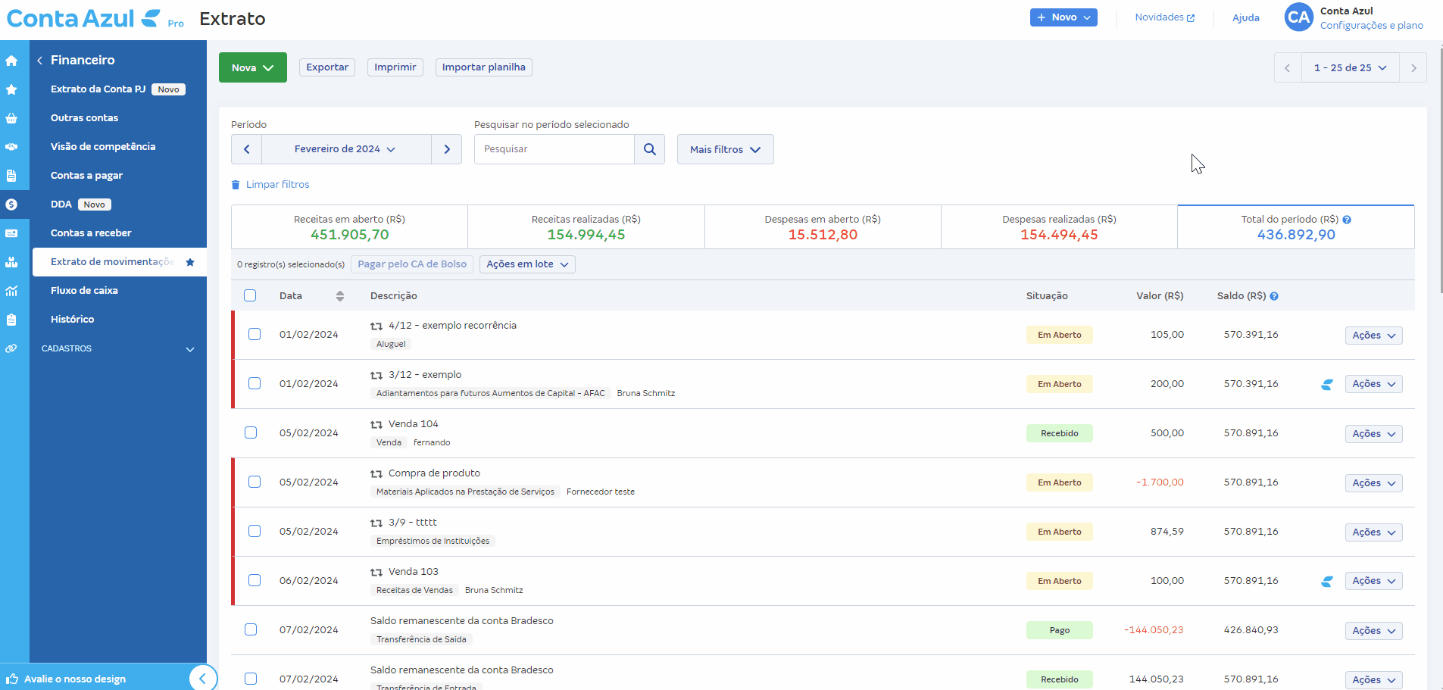This screenshot has height=690, width=1443.
Task: Expand the Ações em lote dropdown
Action: 527,264
